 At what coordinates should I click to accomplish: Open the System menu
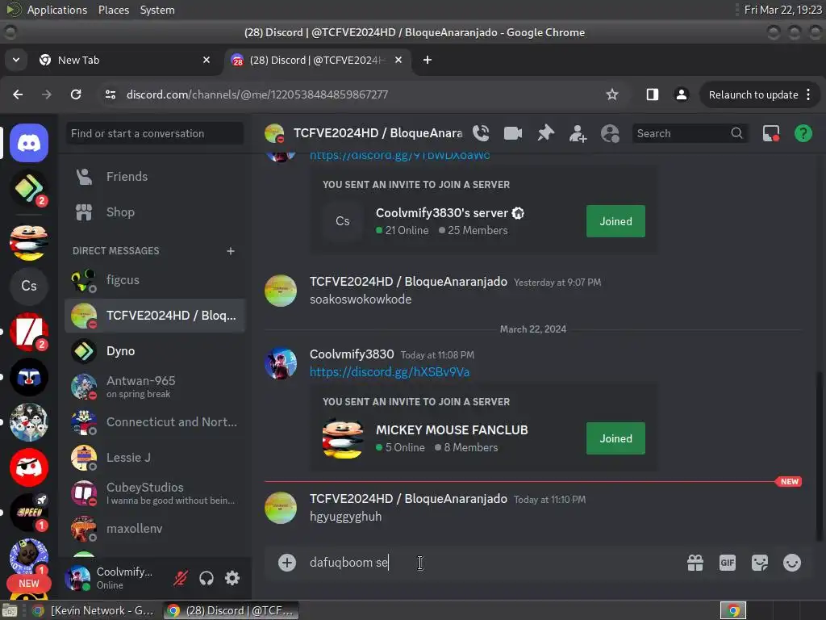point(157,10)
